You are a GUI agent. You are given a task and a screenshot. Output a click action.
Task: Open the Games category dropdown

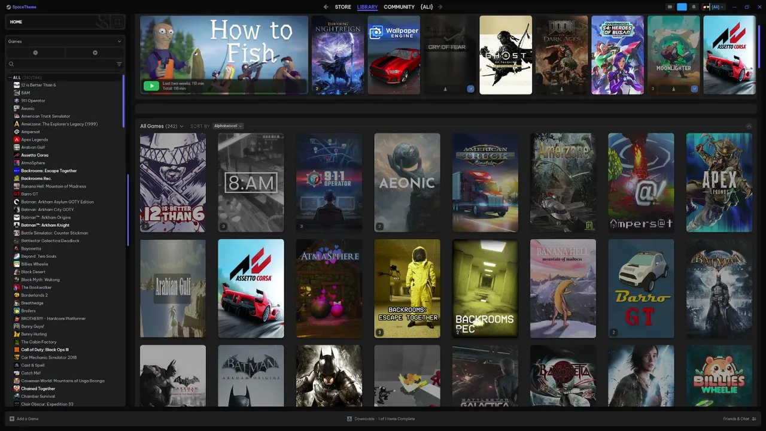[x=65, y=41]
